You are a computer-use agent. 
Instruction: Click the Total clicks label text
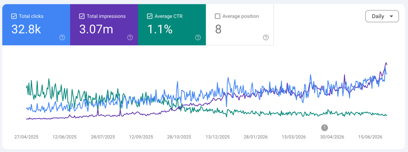31,16
